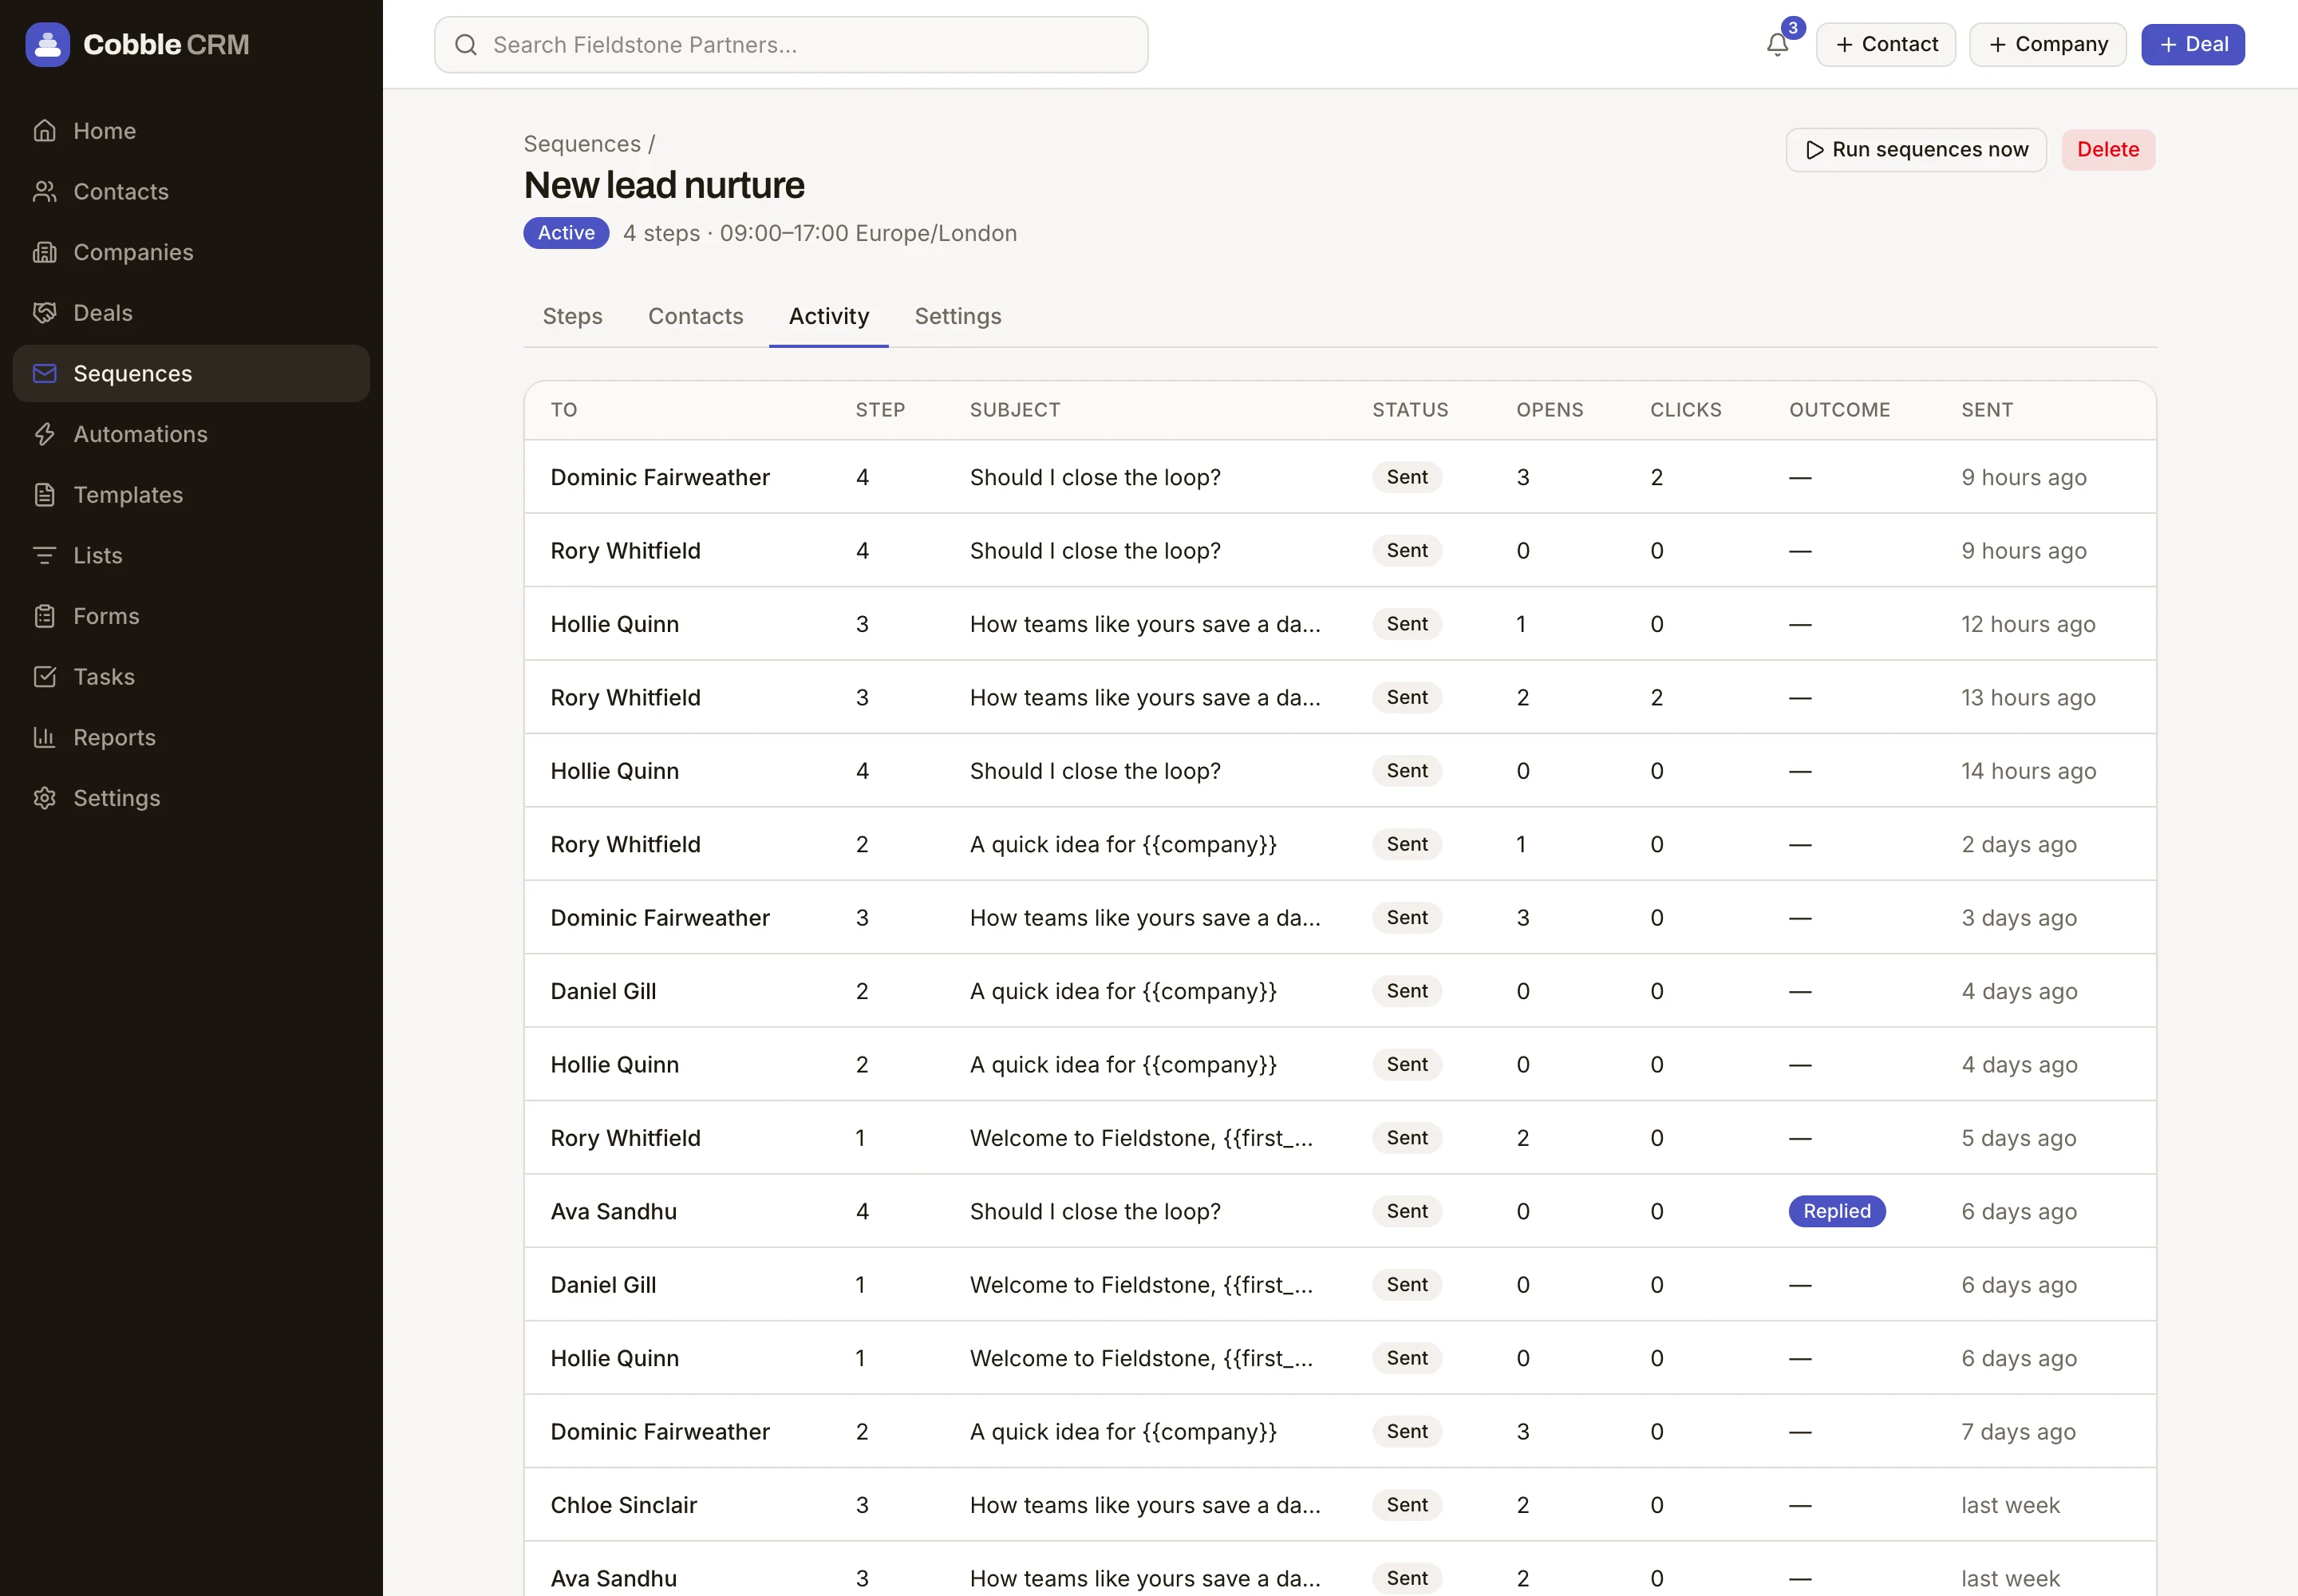Click the CLICKS column header
This screenshot has width=2298, height=1596.
pos(1686,410)
